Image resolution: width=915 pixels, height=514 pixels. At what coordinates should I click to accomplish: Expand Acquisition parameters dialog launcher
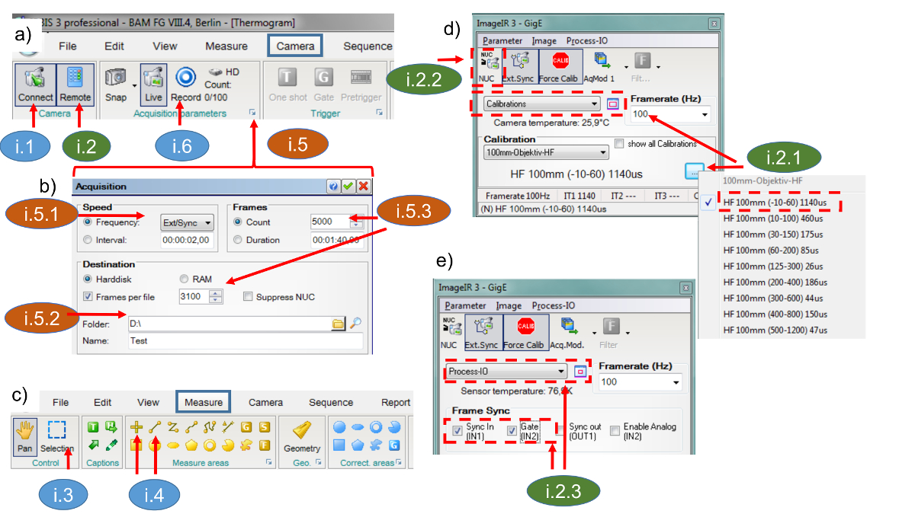point(251,113)
